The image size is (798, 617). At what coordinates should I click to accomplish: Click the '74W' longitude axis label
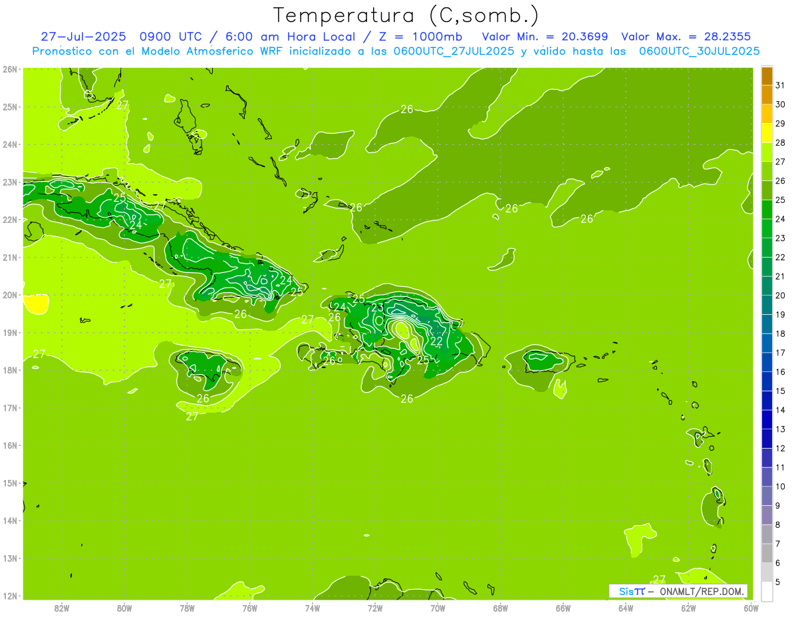coord(313,608)
